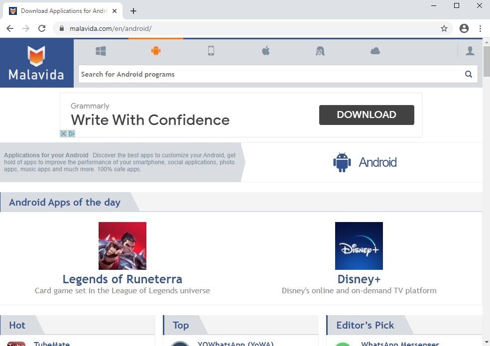This screenshot has height=346, width=490.
Task: Select the Editor's Pick section header
Action: [x=365, y=325]
